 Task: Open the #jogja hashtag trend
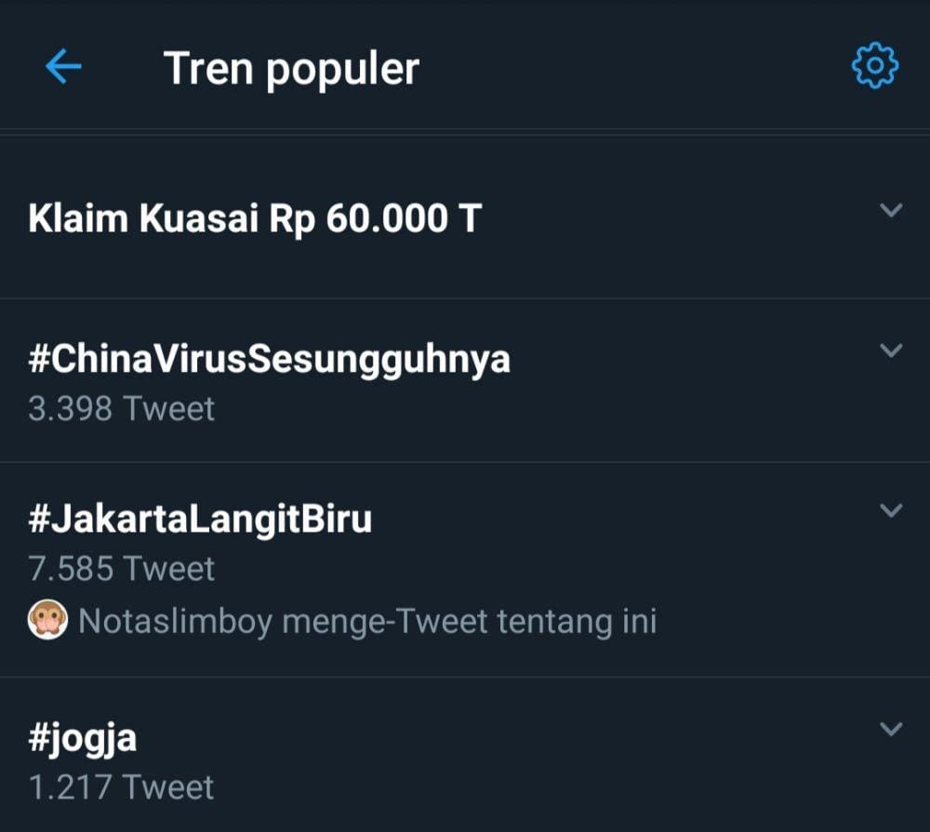(82, 737)
